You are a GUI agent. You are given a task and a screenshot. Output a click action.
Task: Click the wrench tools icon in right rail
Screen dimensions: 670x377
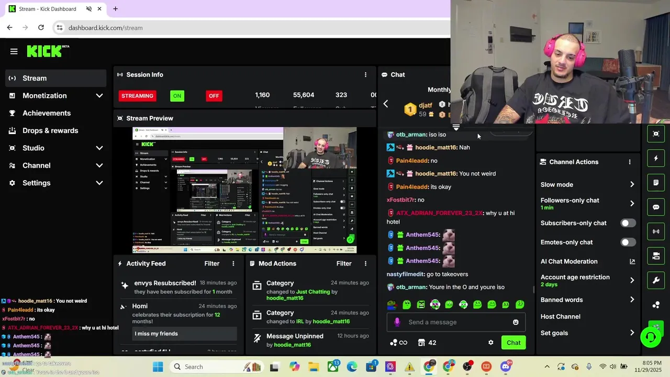tap(656, 280)
